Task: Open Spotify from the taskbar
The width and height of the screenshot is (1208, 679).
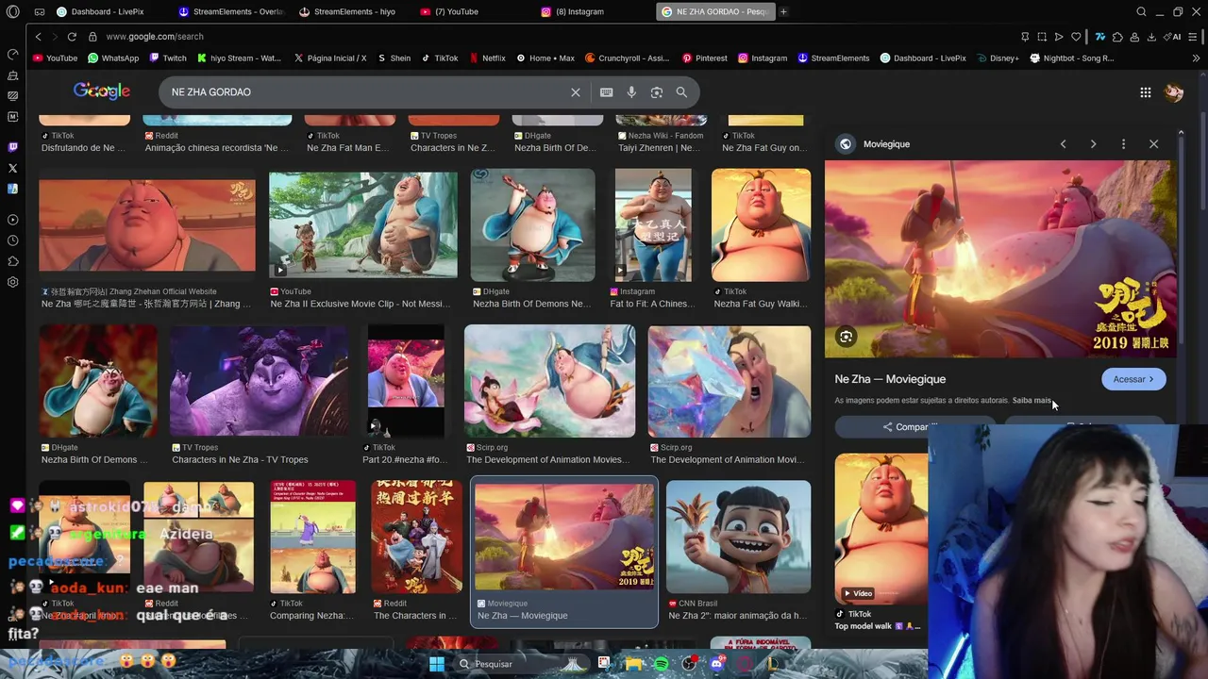Action: 662,664
